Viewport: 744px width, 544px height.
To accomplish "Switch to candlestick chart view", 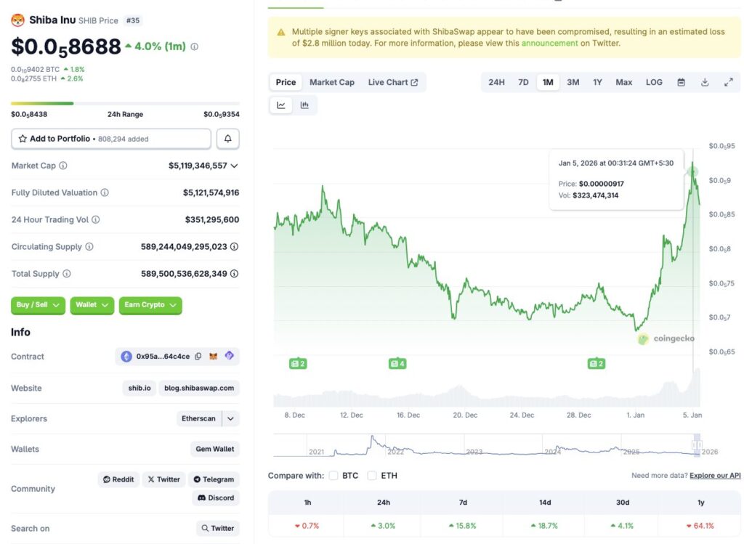I will pyautogui.click(x=304, y=105).
